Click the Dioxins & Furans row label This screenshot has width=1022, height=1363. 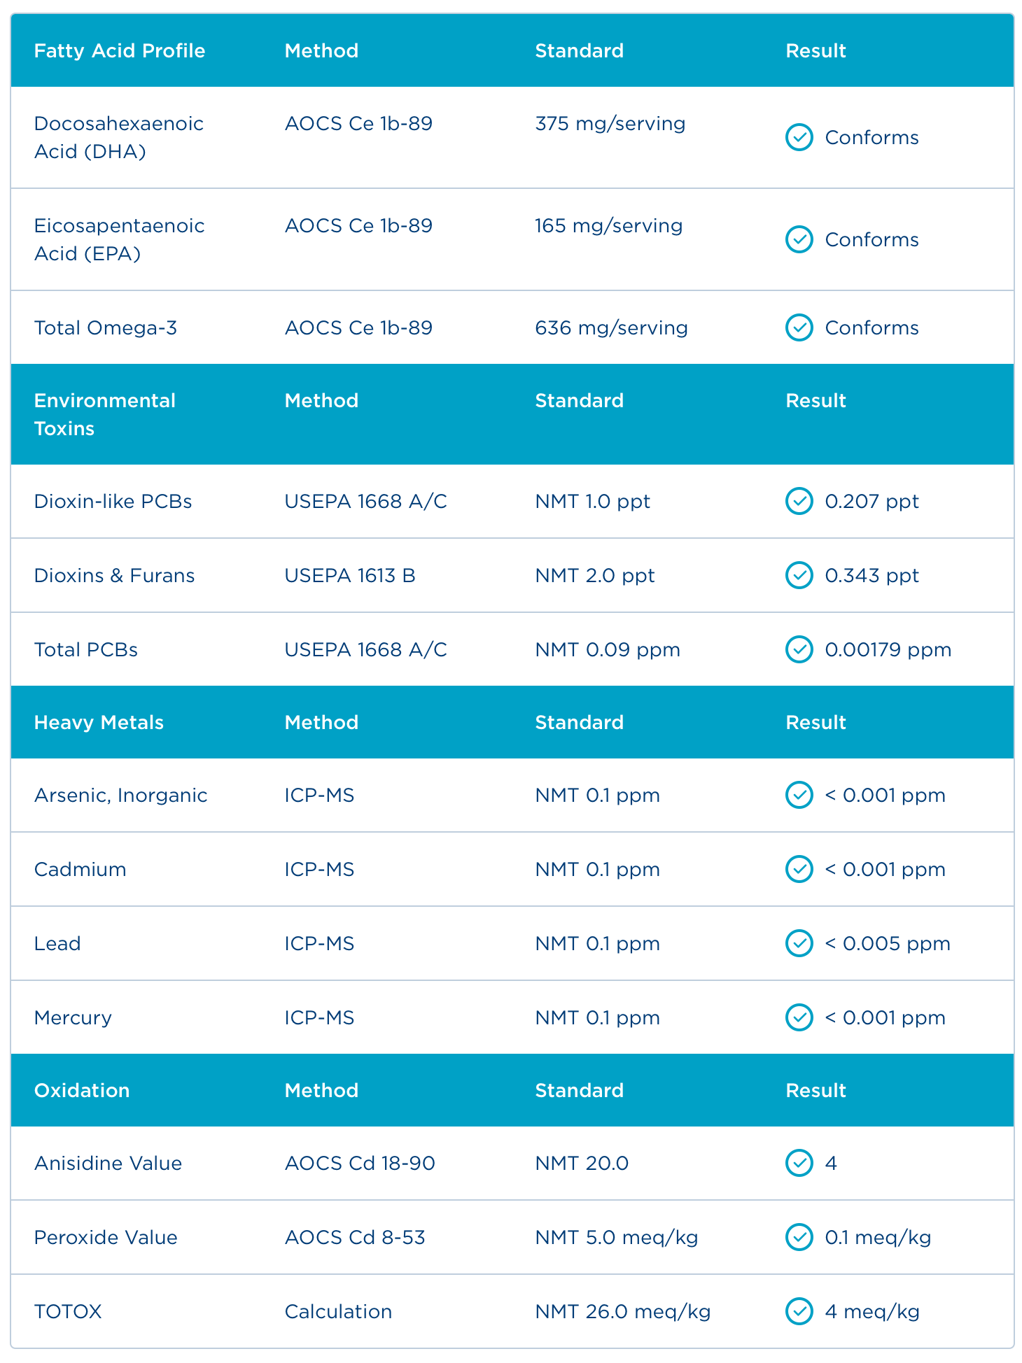coord(114,575)
